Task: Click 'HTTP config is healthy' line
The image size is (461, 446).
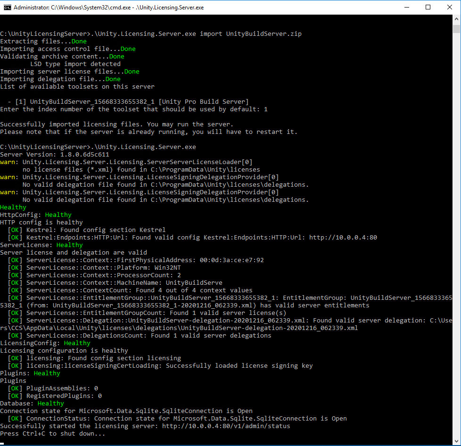Action: [41, 223]
